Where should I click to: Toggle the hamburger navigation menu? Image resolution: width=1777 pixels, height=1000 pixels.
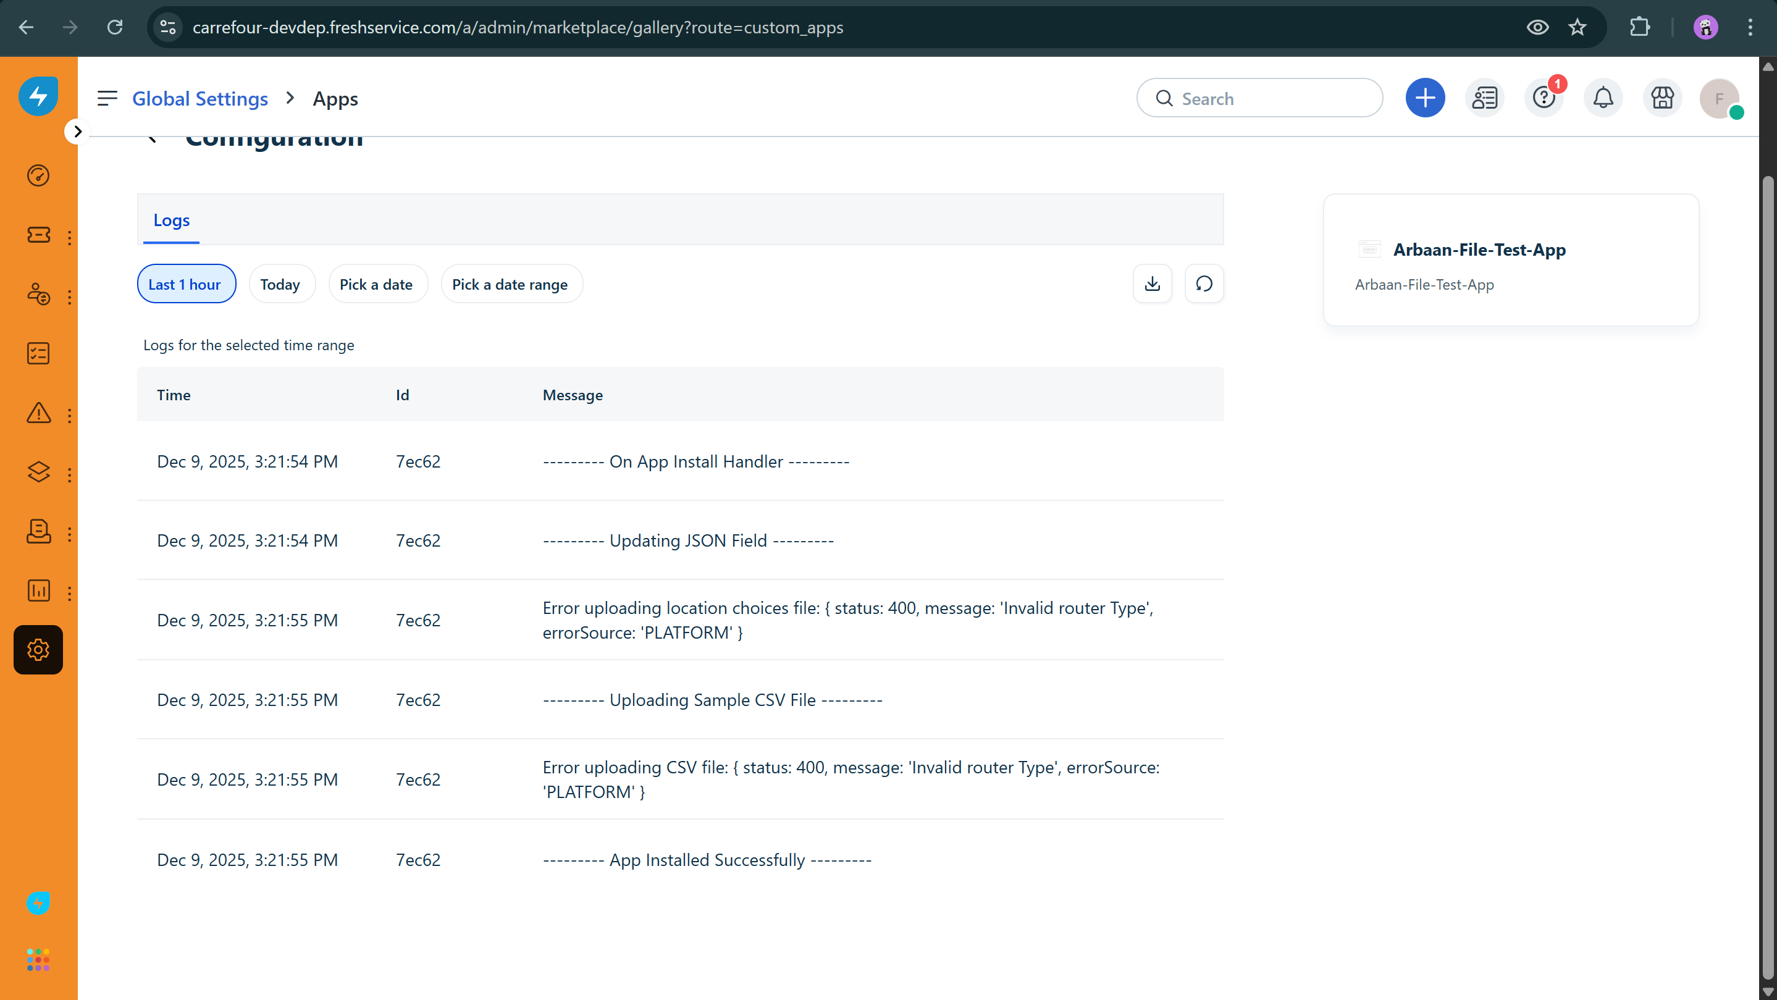point(107,98)
